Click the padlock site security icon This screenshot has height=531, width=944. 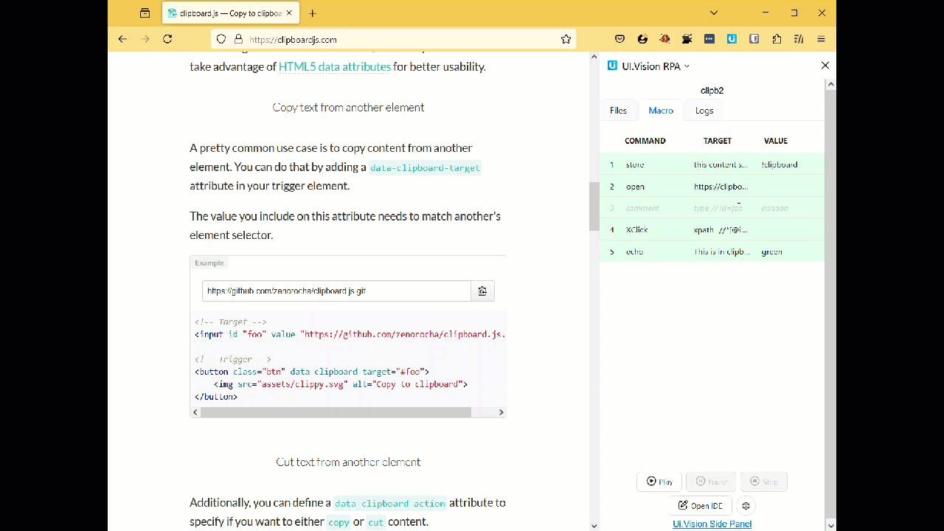238,39
